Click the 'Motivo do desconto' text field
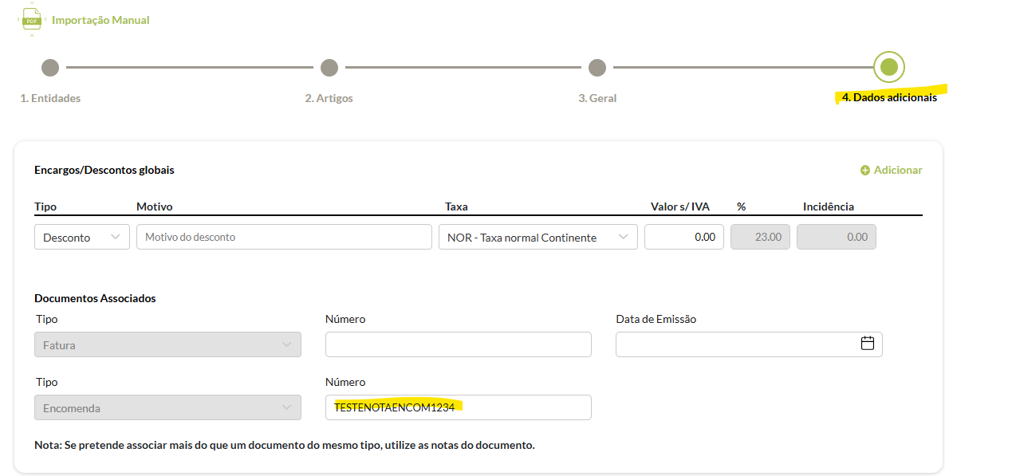1012x476 pixels. (284, 237)
